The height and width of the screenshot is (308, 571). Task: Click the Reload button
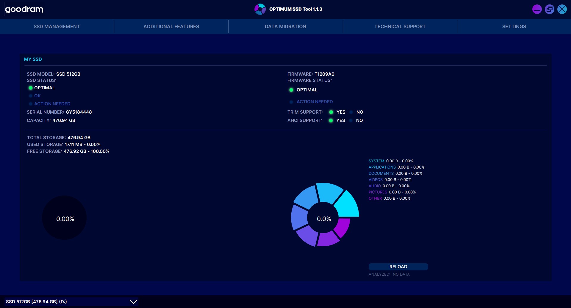pos(398,267)
